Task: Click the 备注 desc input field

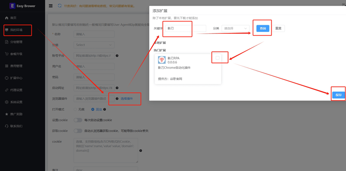Action: point(106,169)
